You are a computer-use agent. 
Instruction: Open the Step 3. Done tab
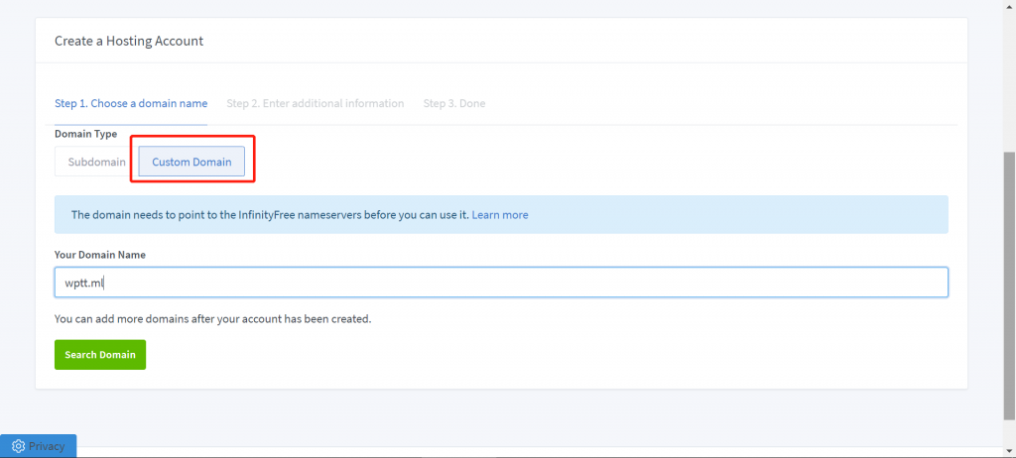click(453, 103)
